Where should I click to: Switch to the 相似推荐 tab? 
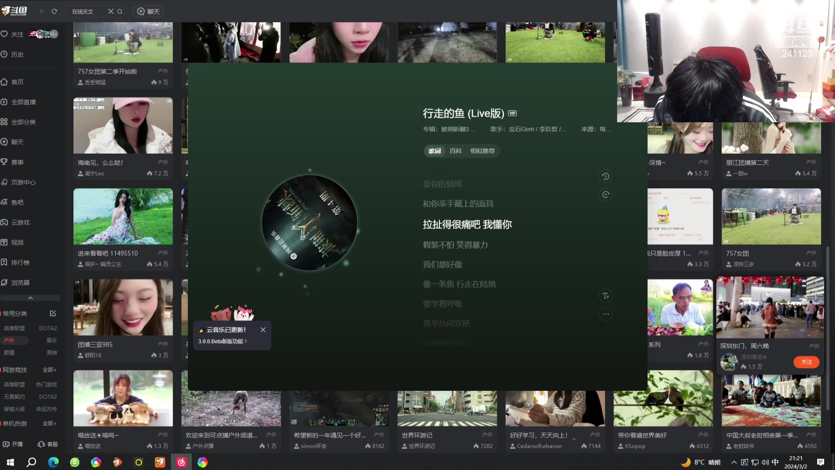[482, 151]
